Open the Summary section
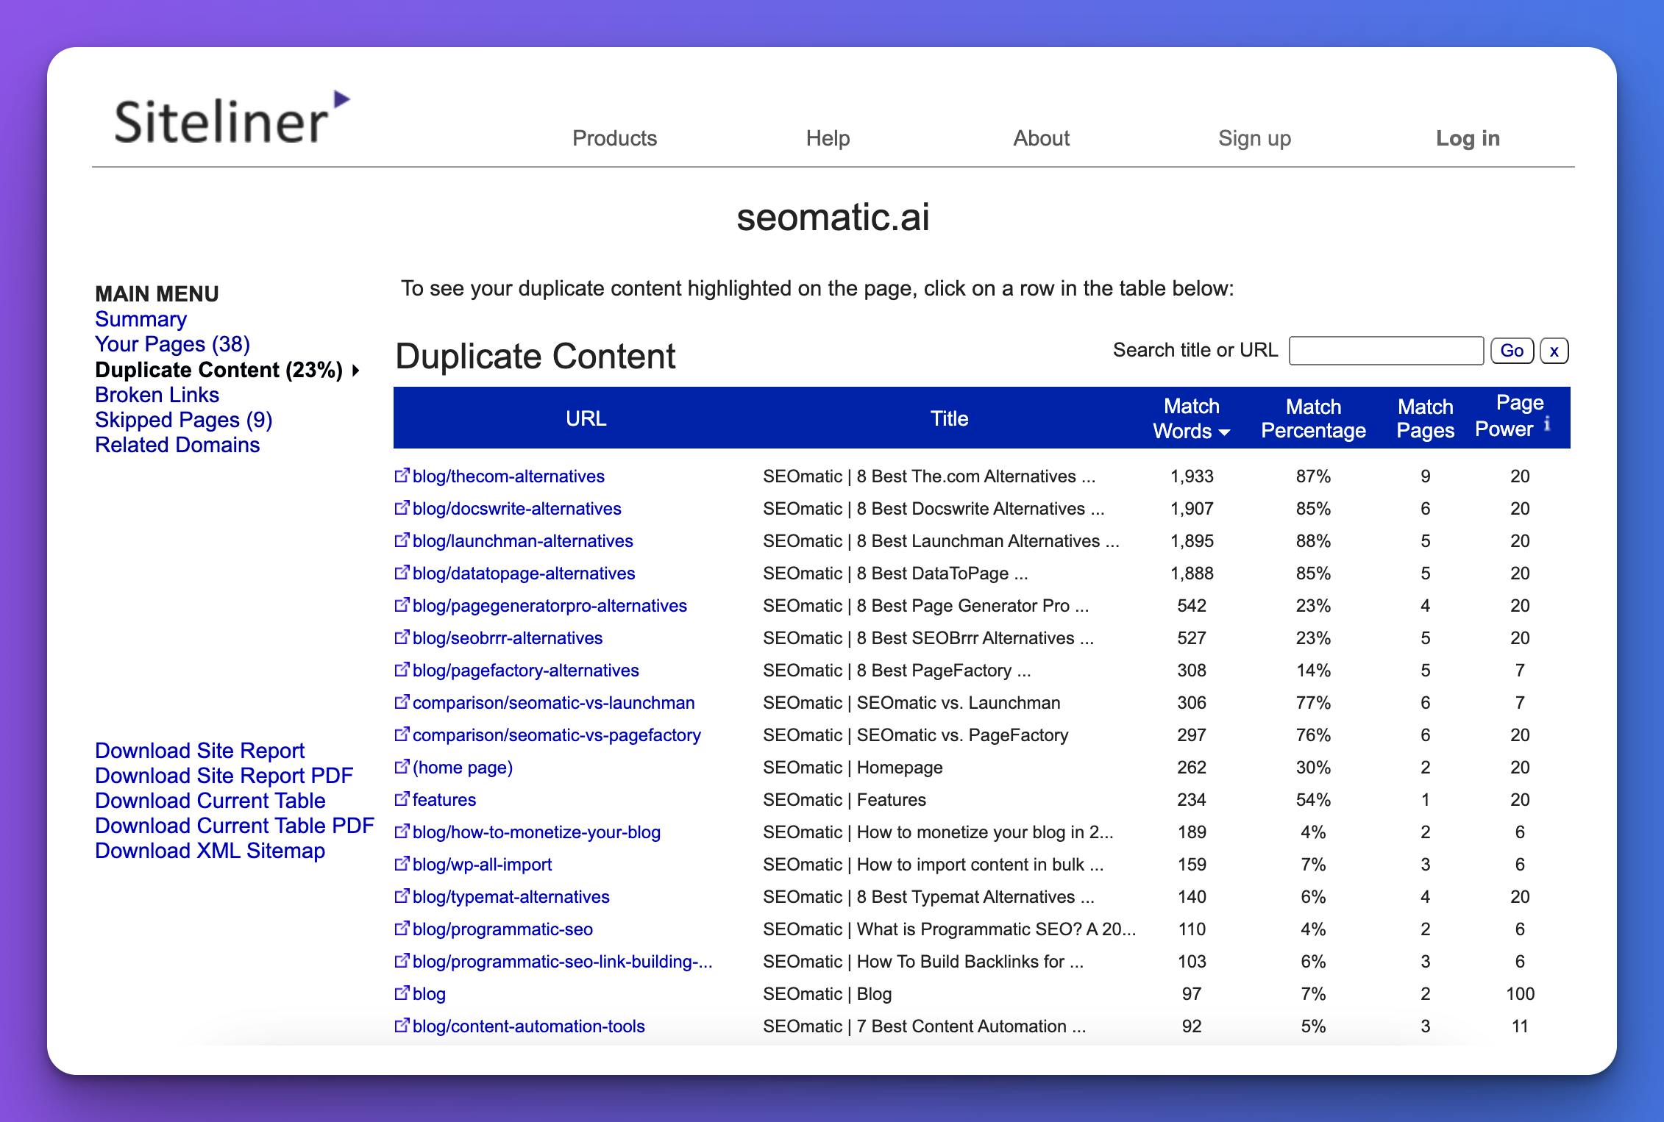The image size is (1664, 1122). 141,318
